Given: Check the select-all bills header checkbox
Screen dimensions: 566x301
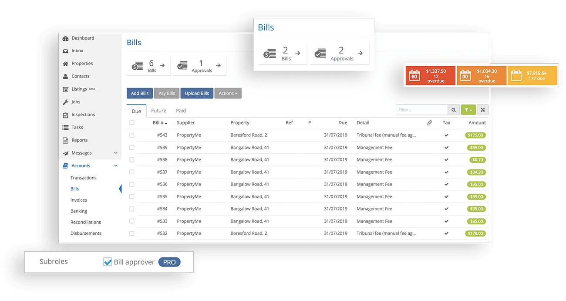Looking at the screenshot, I should [x=132, y=123].
